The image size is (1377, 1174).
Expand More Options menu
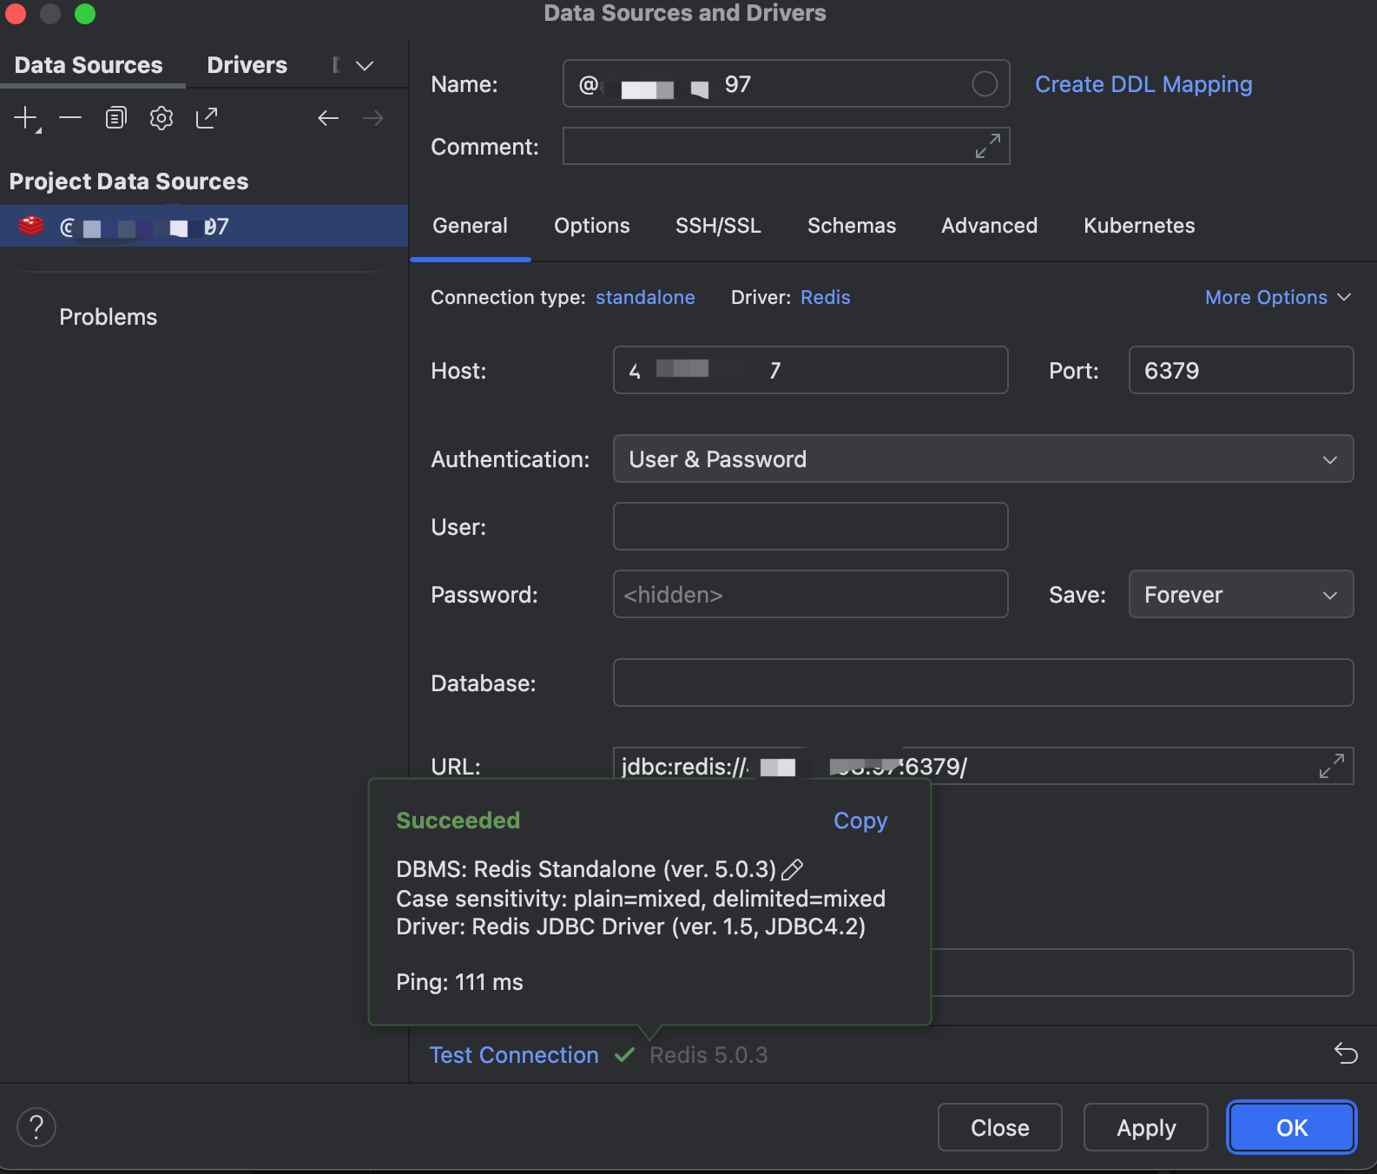(x=1278, y=297)
